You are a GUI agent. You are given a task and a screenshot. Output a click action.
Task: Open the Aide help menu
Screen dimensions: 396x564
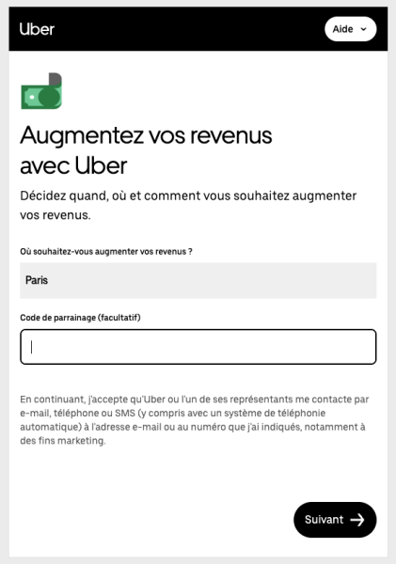click(x=350, y=29)
